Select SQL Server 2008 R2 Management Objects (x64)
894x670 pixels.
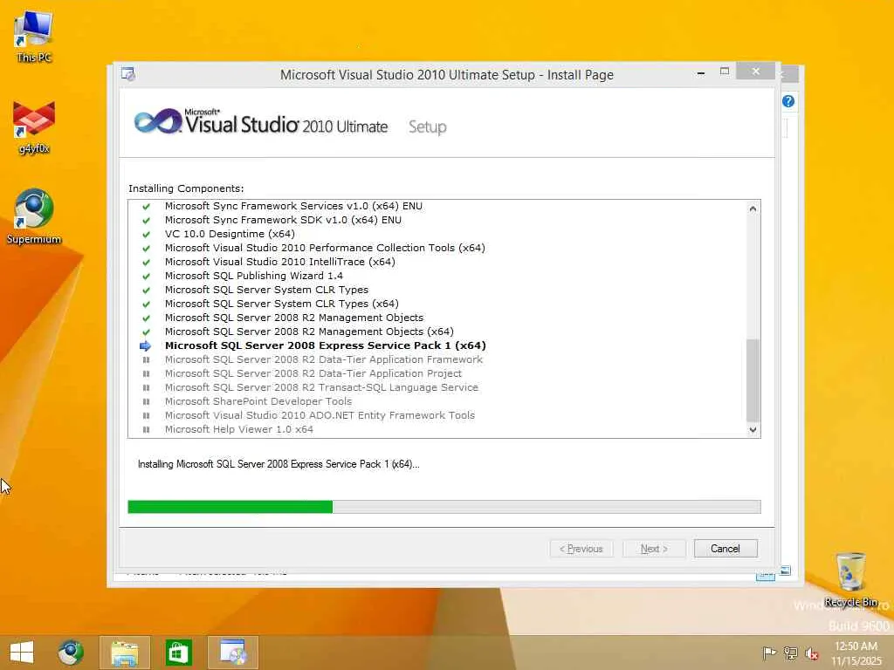[309, 332]
